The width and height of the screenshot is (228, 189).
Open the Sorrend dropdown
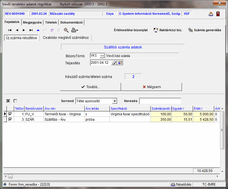115,101
